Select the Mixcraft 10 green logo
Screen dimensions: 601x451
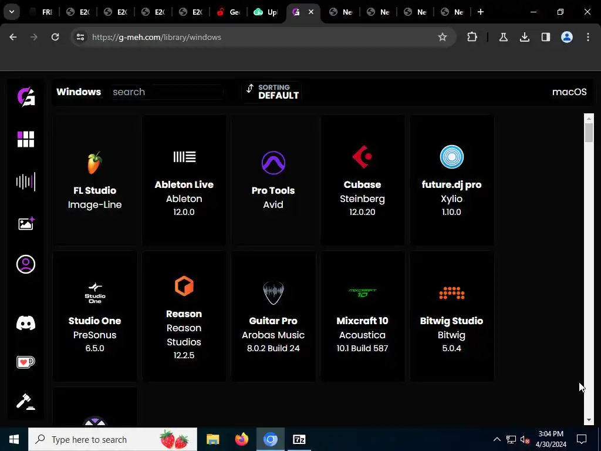pos(363,293)
